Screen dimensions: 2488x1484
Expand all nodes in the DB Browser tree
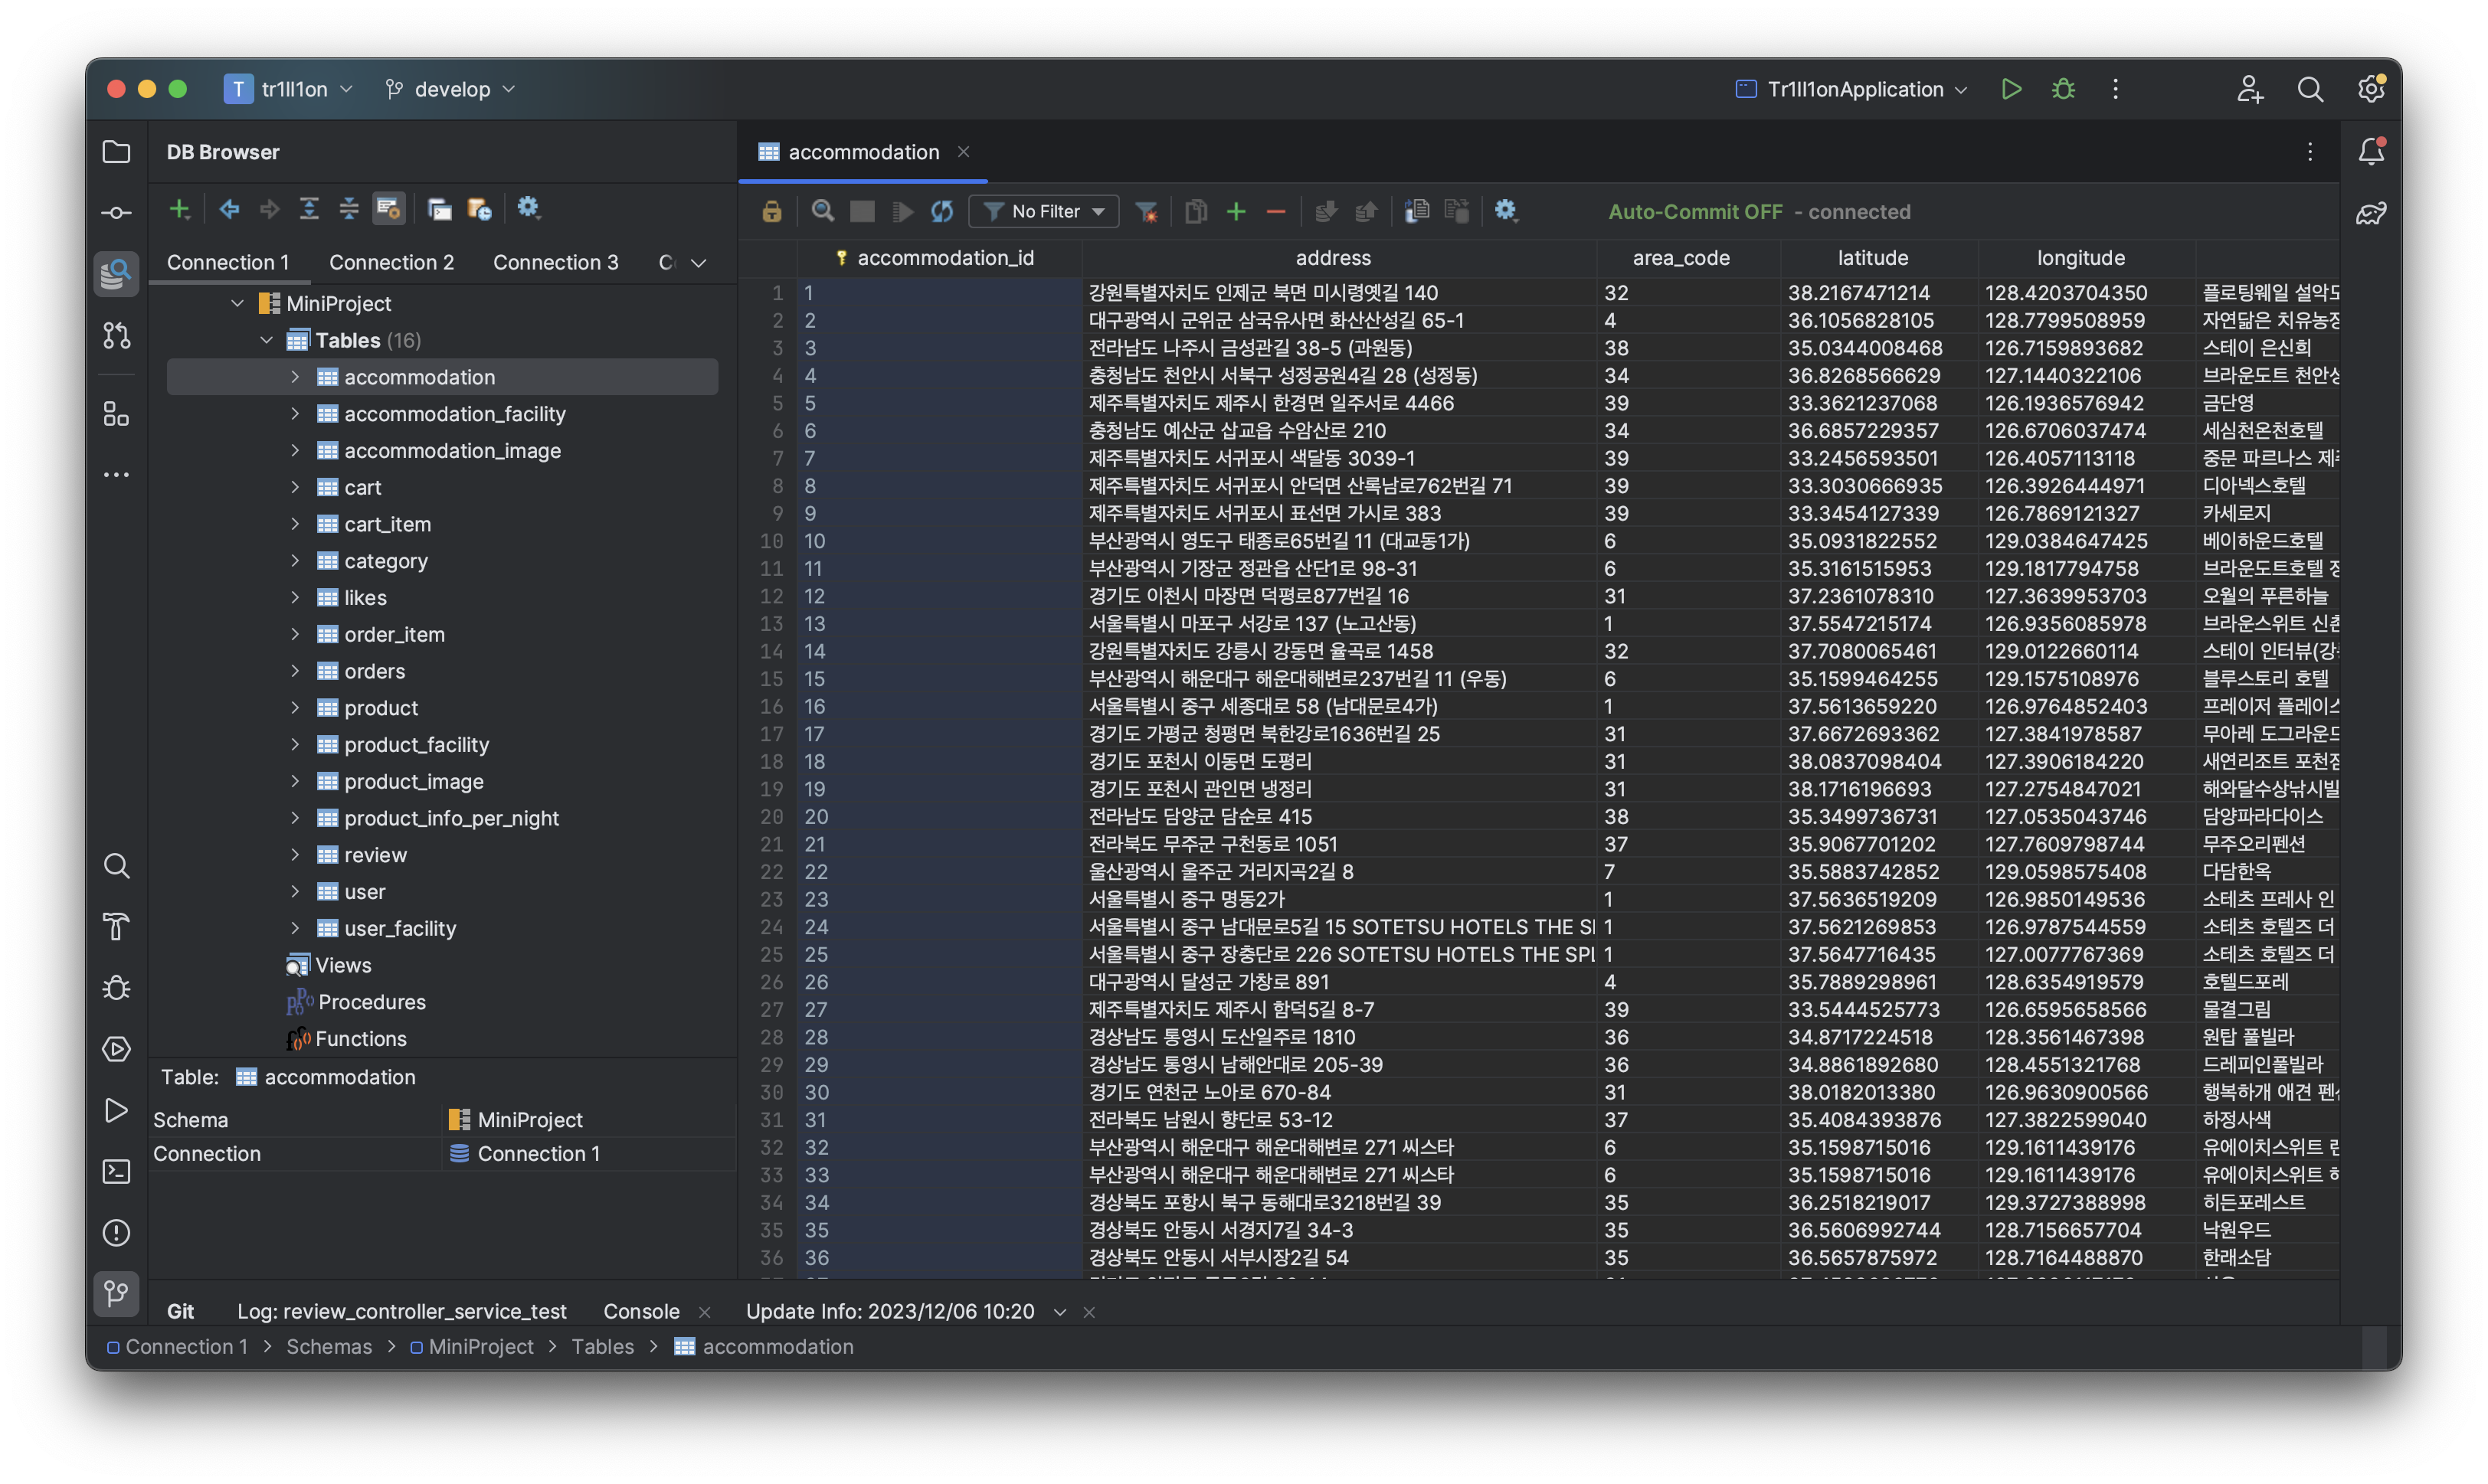pos(309,209)
